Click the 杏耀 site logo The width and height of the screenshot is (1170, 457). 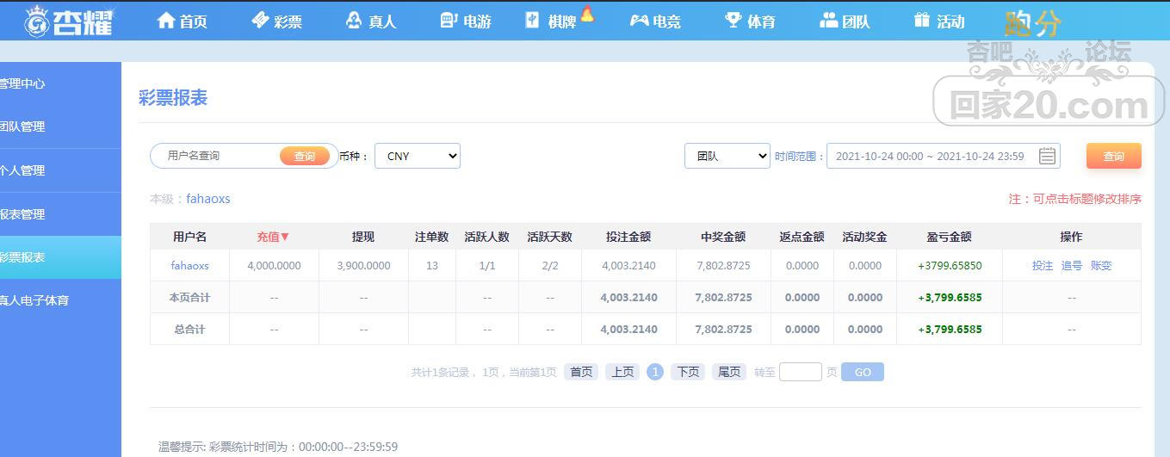click(69, 21)
